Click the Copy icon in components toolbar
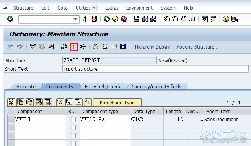Viewport: 251px width, 146px height. click(x=20, y=102)
